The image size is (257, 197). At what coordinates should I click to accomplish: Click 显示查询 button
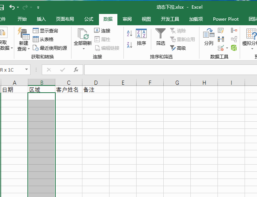click(x=45, y=31)
